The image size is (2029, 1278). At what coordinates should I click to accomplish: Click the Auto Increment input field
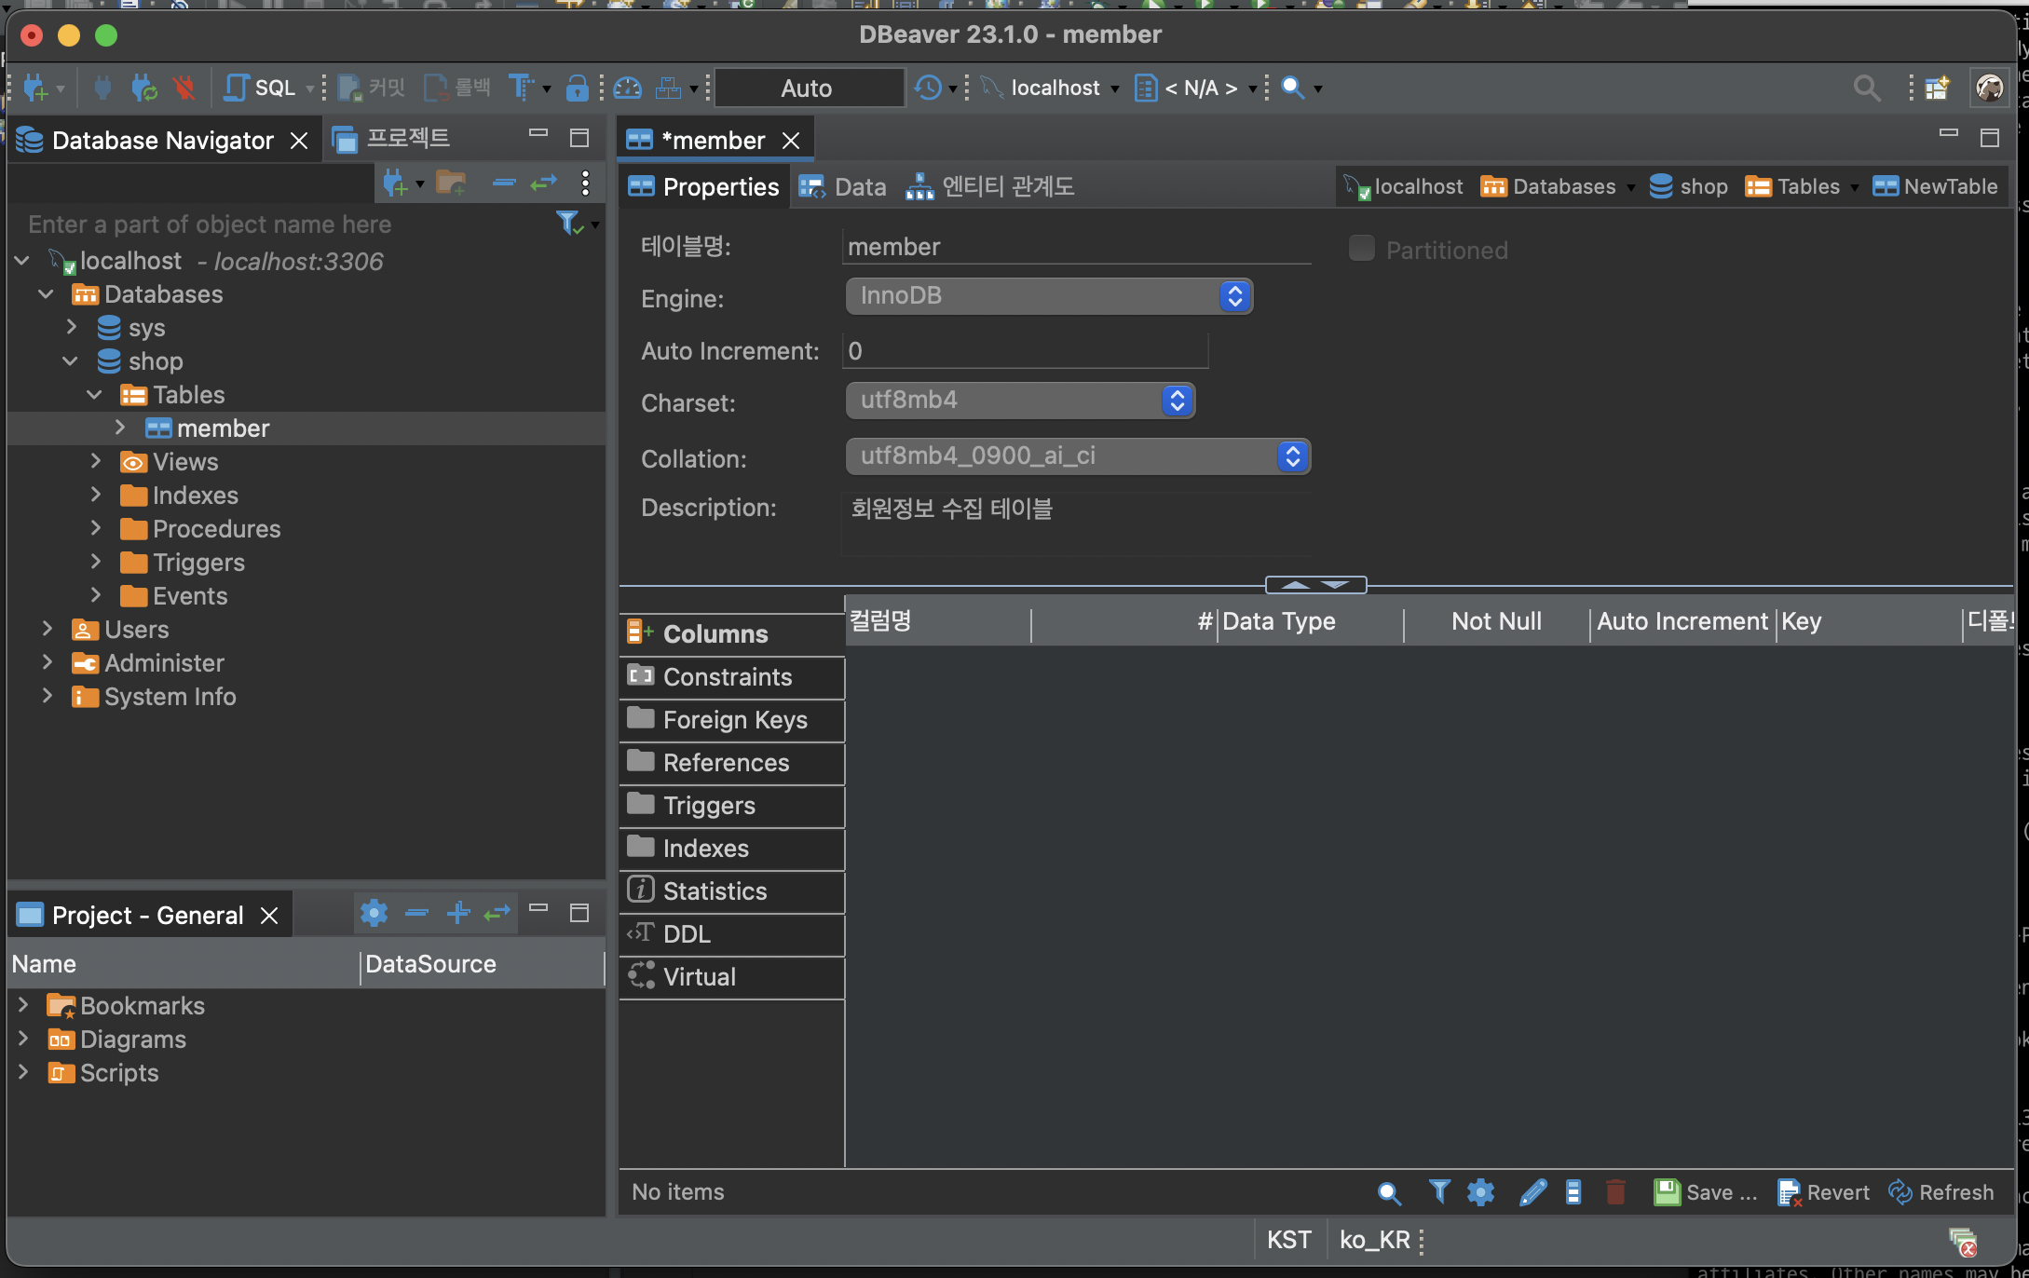1025,350
